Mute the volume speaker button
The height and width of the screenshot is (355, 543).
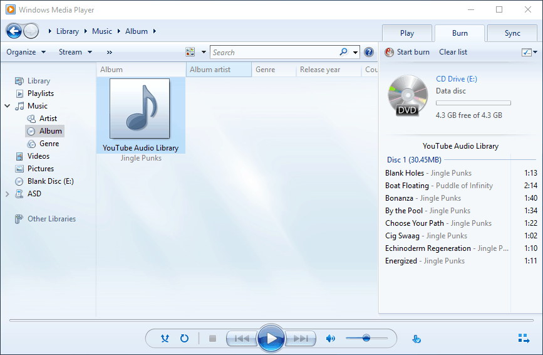[x=330, y=338]
